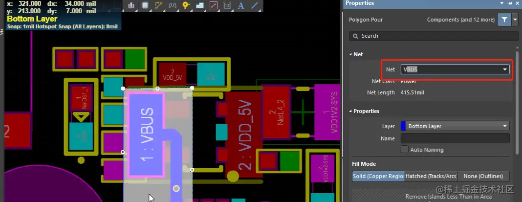Click the Components (and 12 more) filter text
The height and width of the screenshot is (202, 522).
461,20
